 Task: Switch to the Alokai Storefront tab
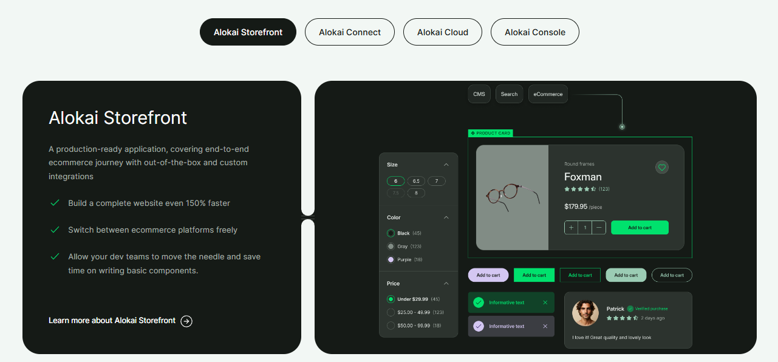248,32
